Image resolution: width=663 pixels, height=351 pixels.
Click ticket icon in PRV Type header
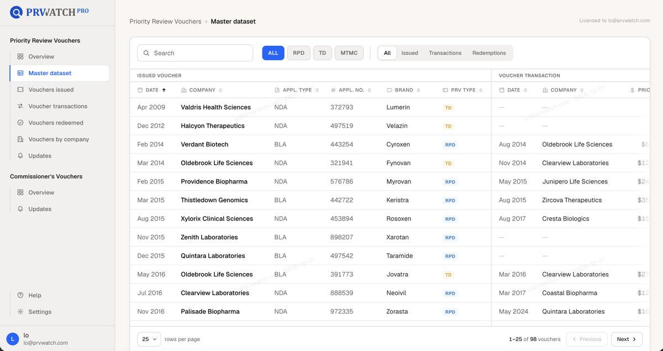pos(446,90)
